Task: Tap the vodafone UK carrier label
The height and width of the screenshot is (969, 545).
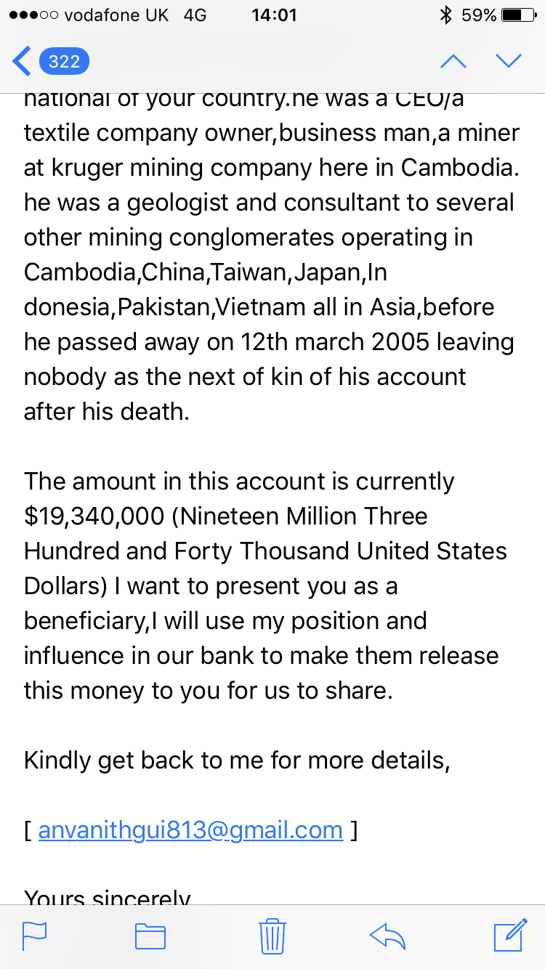Action: [x=116, y=15]
